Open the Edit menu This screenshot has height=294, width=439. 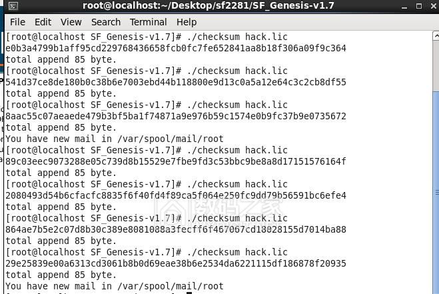43,22
